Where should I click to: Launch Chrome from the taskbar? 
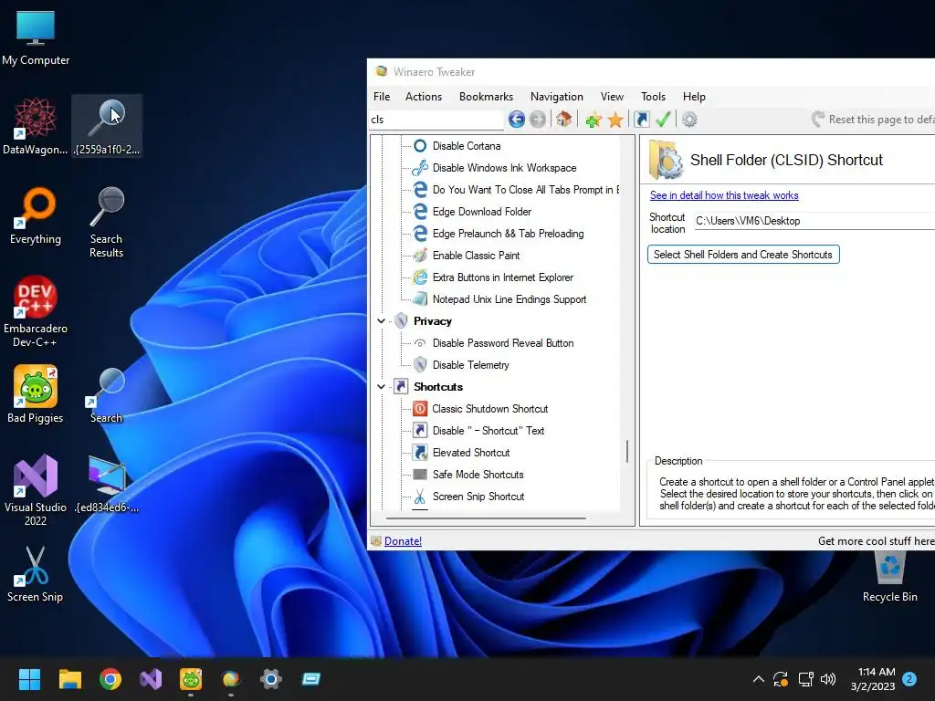[x=110, y=679]
